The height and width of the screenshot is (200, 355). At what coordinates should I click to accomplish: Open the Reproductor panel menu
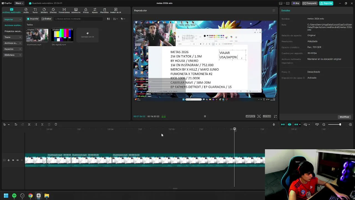tap(274, 11)
